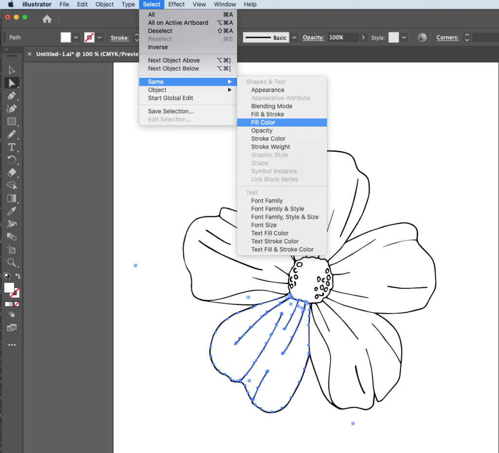This screenshot has height=453, width=499.
Task: Pick the Eraser tool
Action: [x=11, y=172]
